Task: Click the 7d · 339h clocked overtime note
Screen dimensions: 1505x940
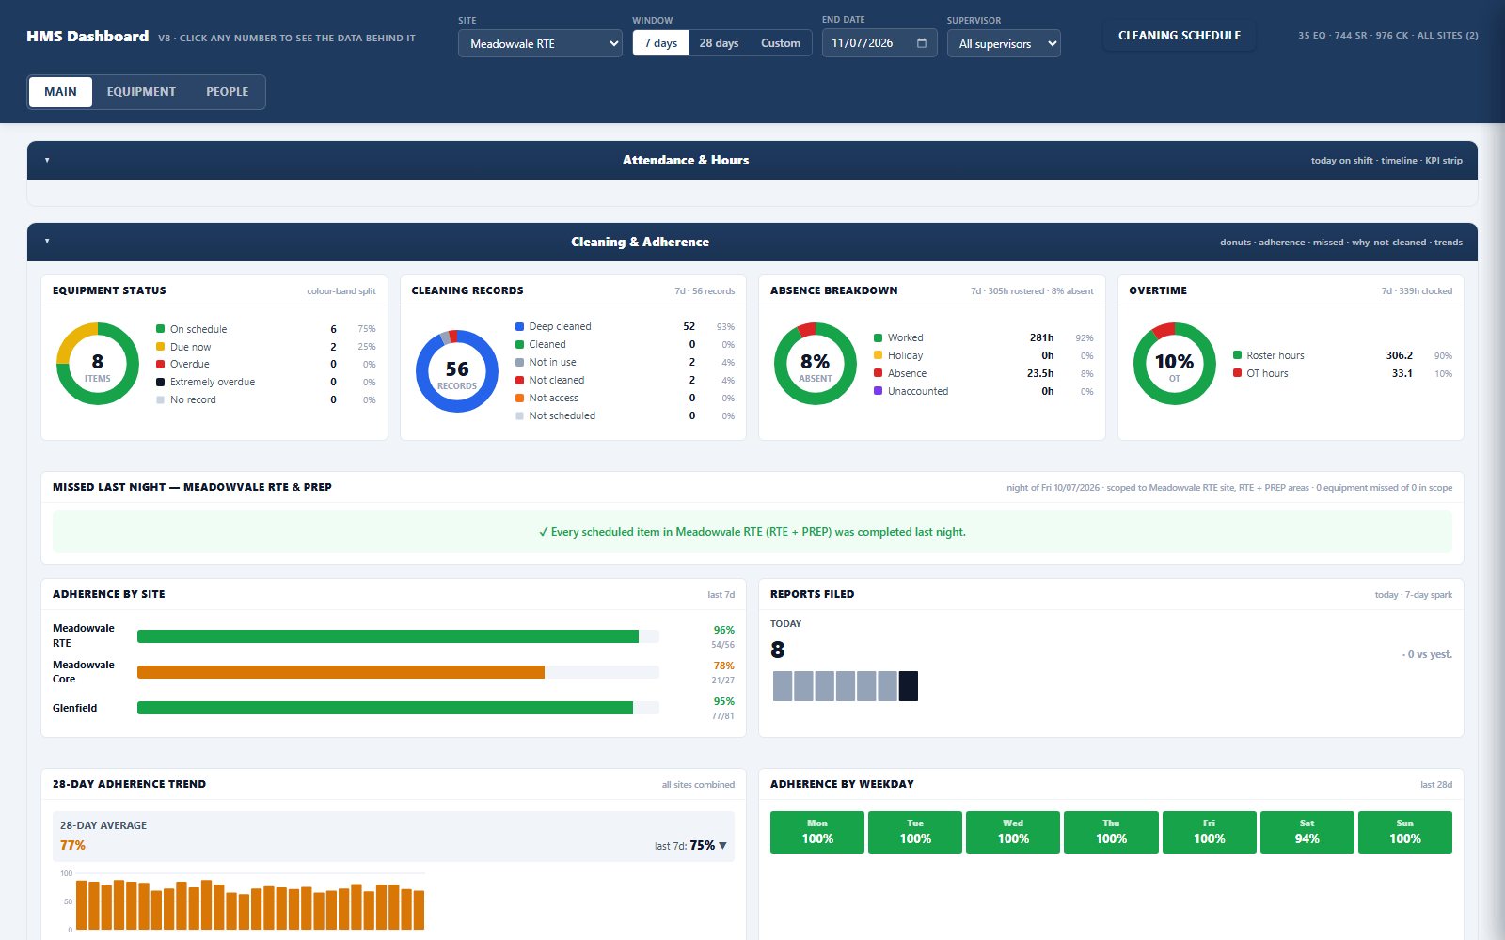Action: [1417, 291]
